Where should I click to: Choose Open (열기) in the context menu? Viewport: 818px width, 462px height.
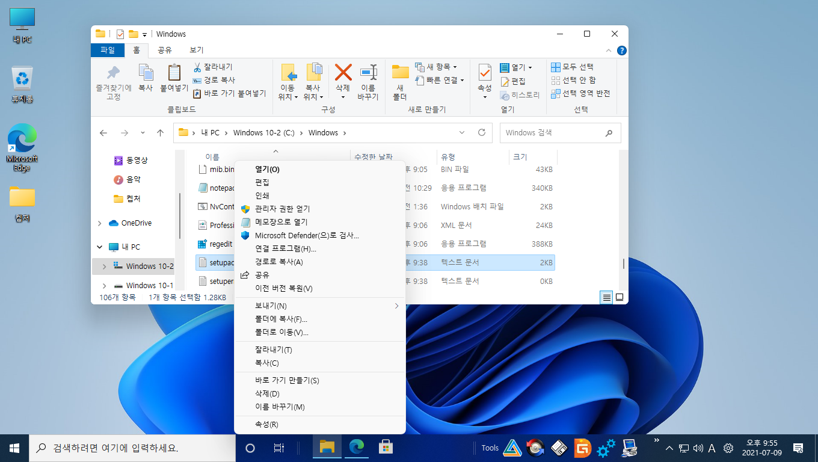tap(319, 169)
